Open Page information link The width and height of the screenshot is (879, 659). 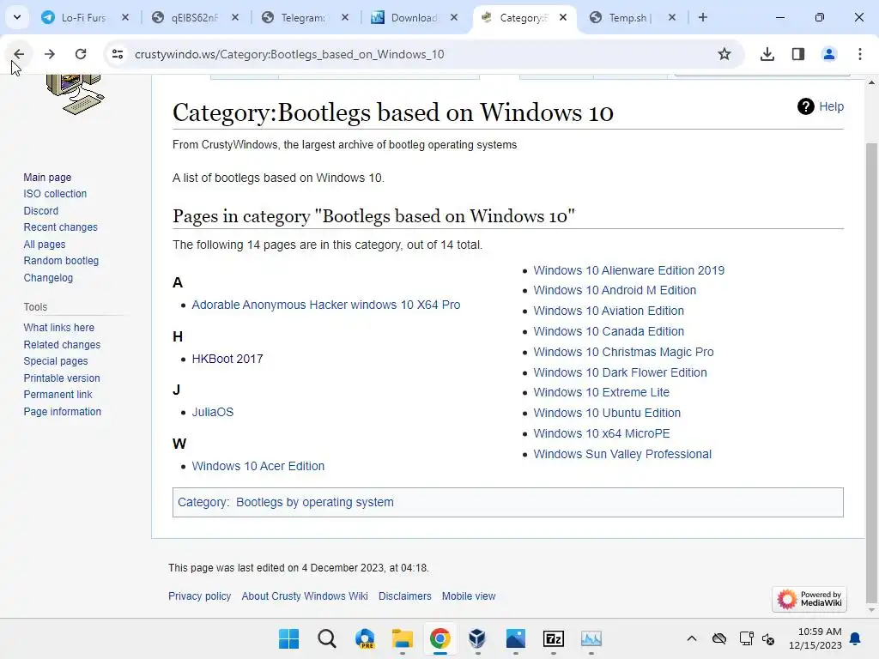(x=62, y=411)
